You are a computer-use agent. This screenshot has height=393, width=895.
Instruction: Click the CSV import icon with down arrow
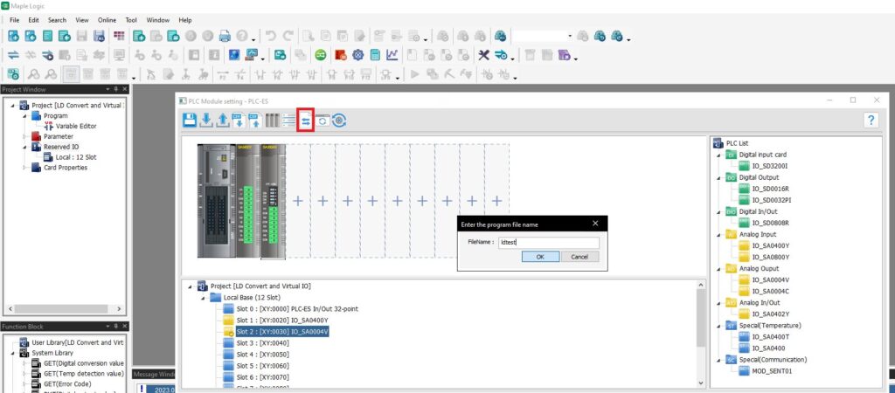coord(239,121)
